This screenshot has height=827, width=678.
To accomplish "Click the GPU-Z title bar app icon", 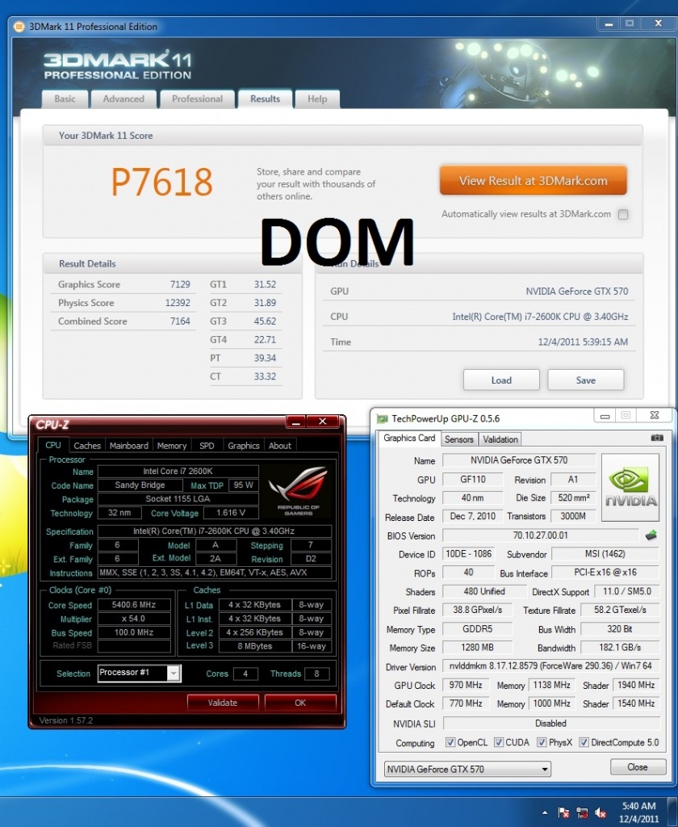I will [382, 418].
